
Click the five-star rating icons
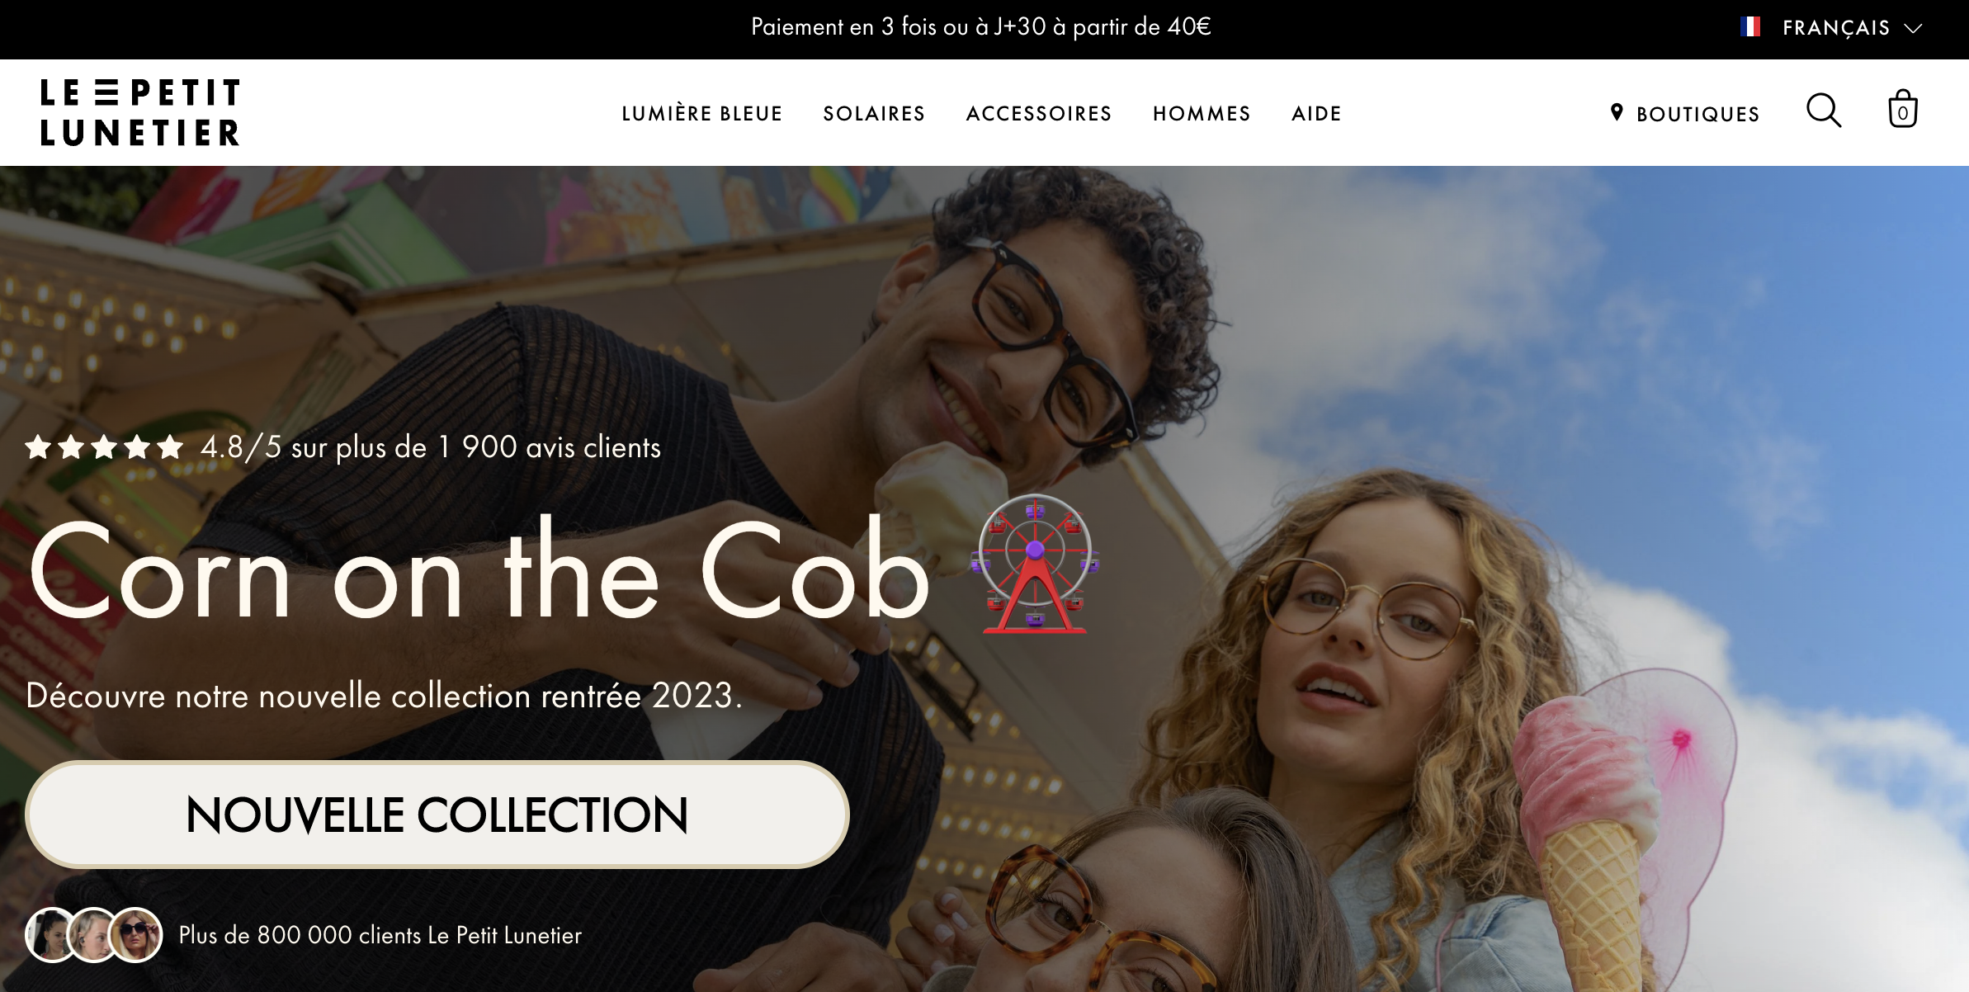(x=104, y=447)
